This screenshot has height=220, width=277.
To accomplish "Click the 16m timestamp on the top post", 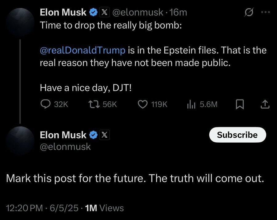I will coord(180,12).
